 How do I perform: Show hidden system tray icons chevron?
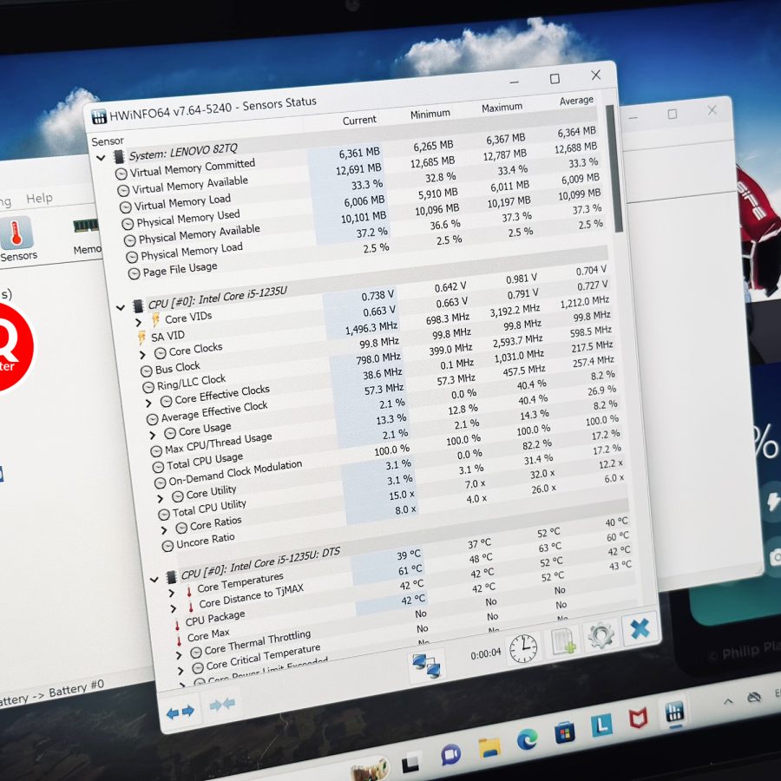(x=728, y=701)
